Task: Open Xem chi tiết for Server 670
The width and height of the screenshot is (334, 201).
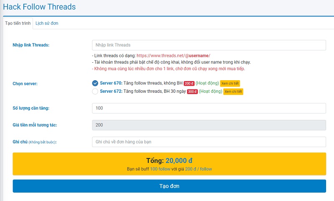Action: click(230, 83)
